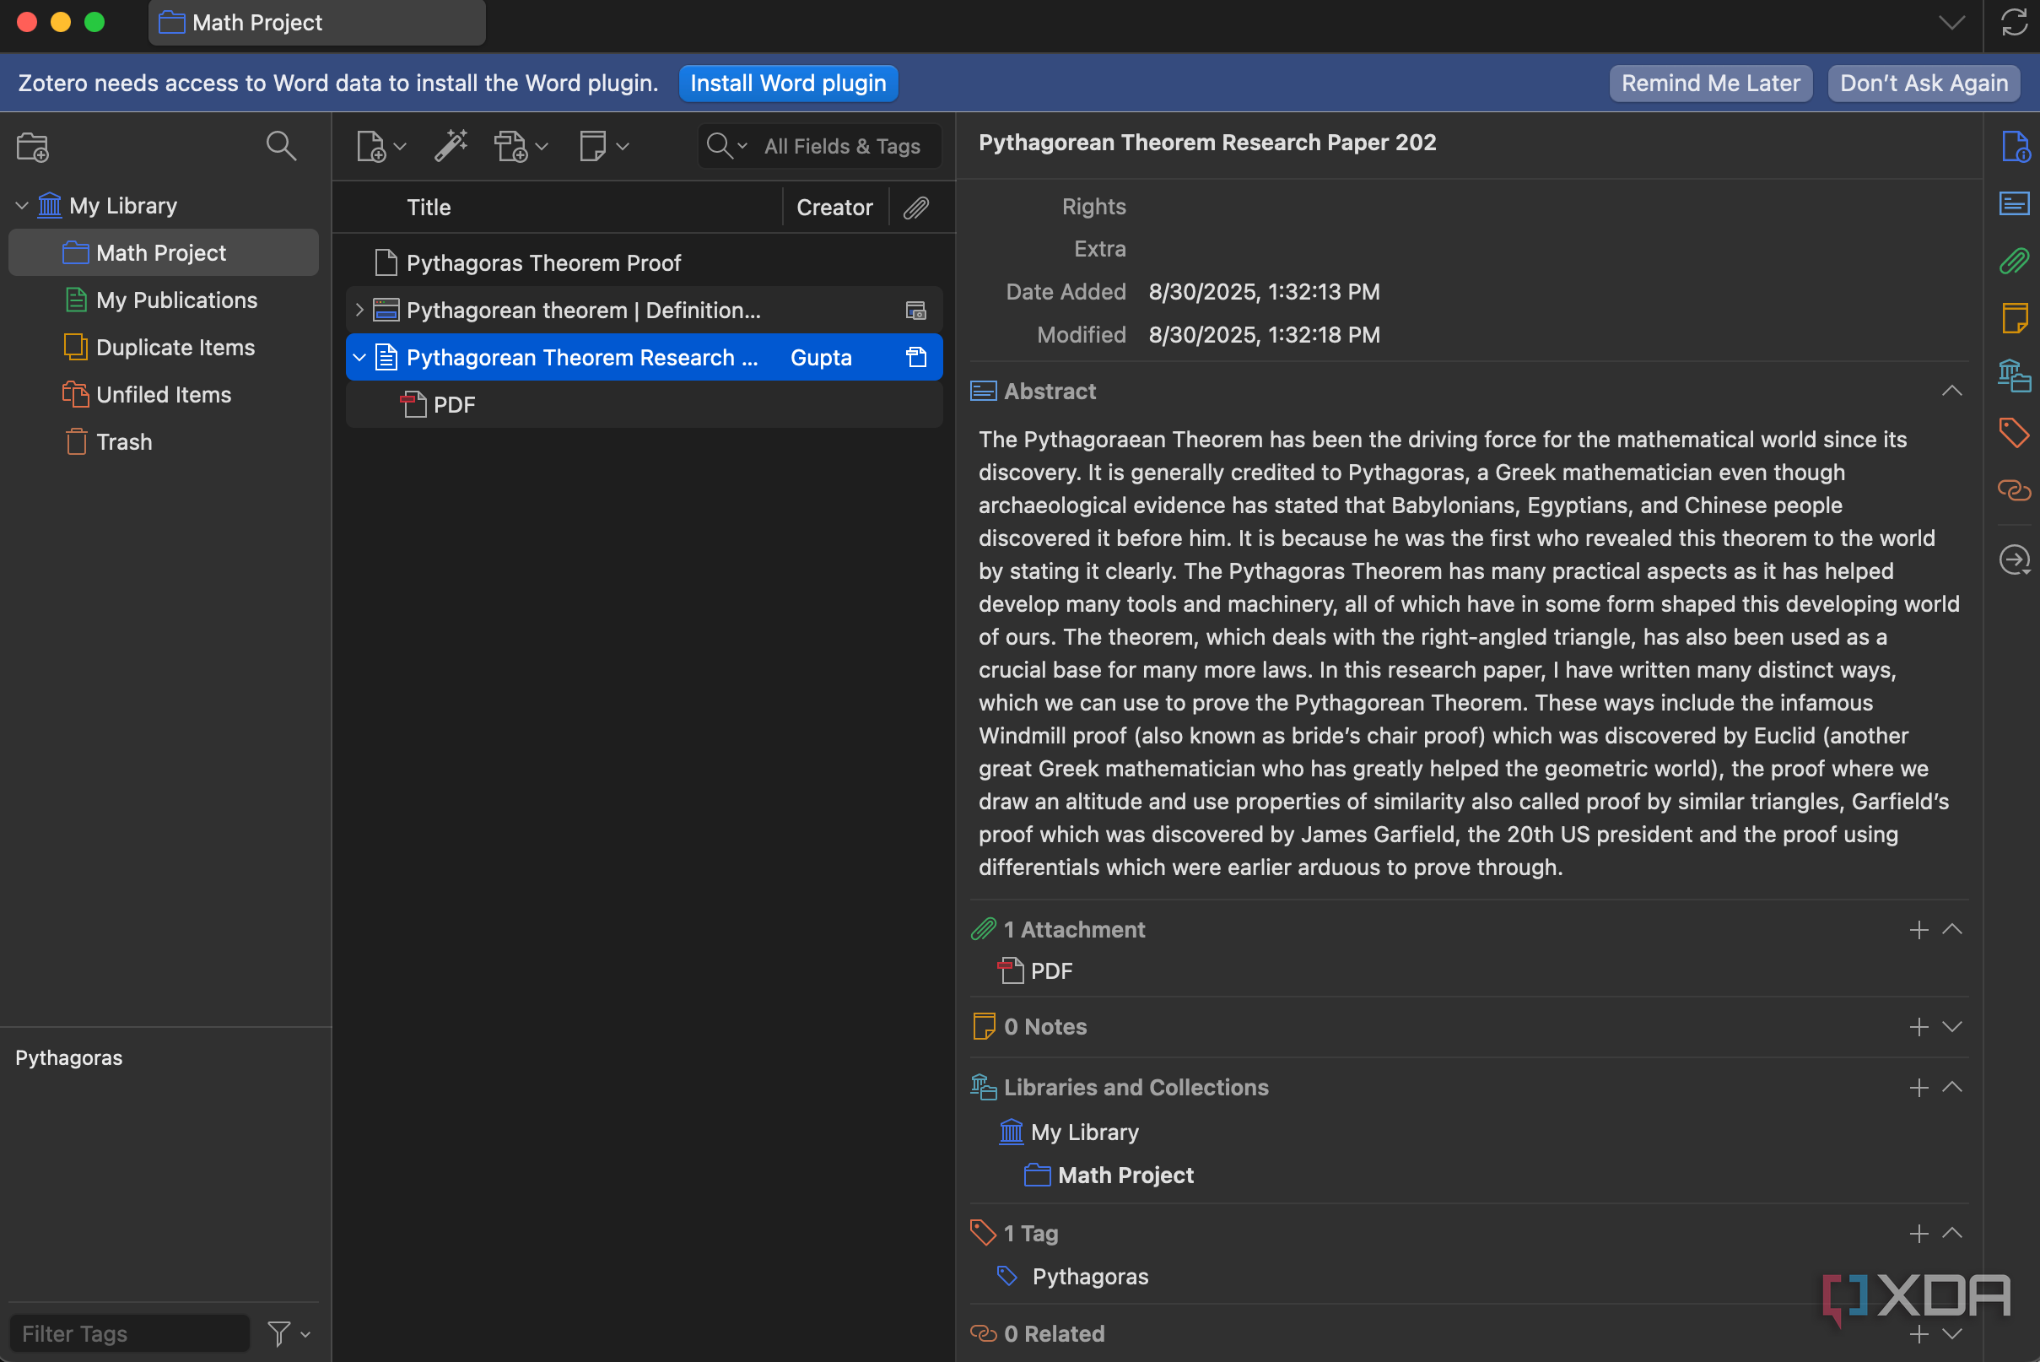The width and height of the screenshot is (2040, 1362).
Task: Click Add Item by Identifier wand
Action: pyautogui.click(x=451, y=146)
